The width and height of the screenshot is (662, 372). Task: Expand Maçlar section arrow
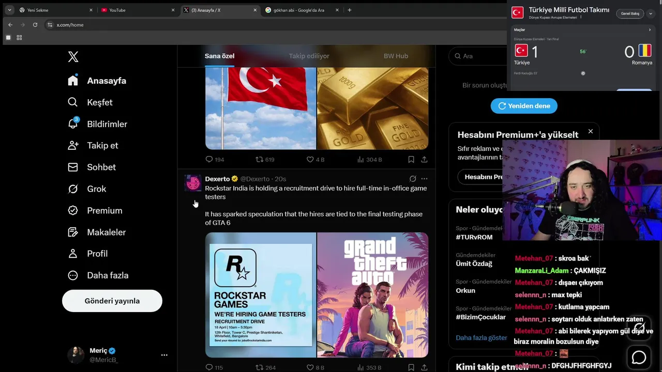point(650,30)
